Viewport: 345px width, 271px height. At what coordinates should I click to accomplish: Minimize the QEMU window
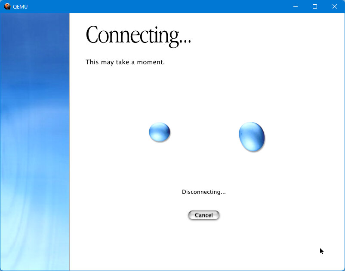pyautogui.click(x=296, y=6)
